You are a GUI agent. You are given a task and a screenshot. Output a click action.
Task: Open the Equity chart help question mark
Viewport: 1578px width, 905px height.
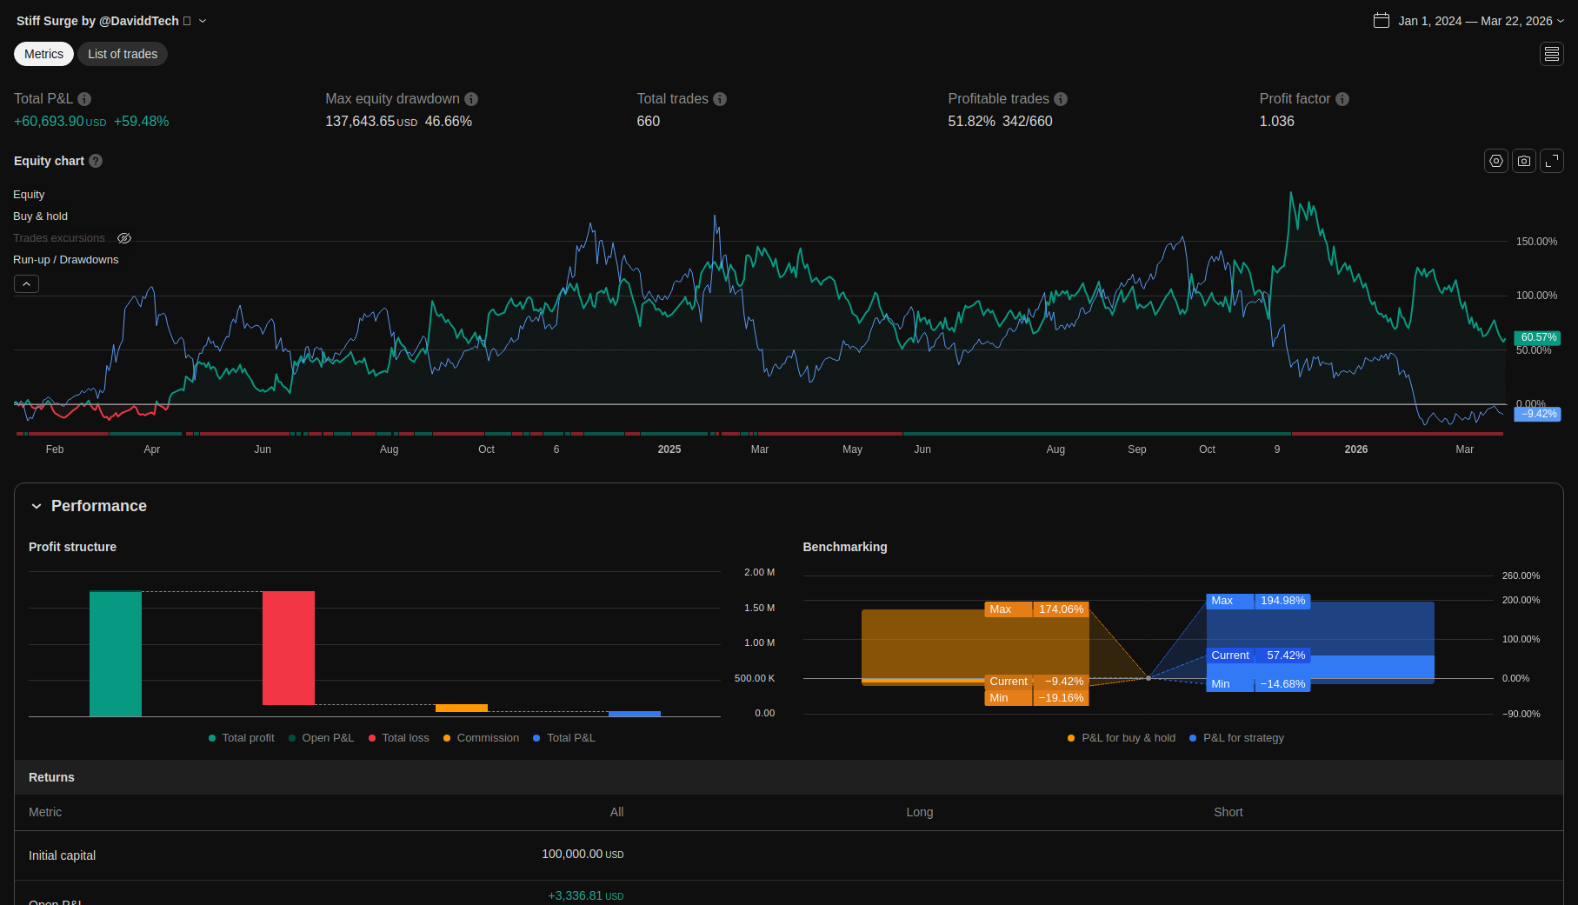(x=96, y=161)
